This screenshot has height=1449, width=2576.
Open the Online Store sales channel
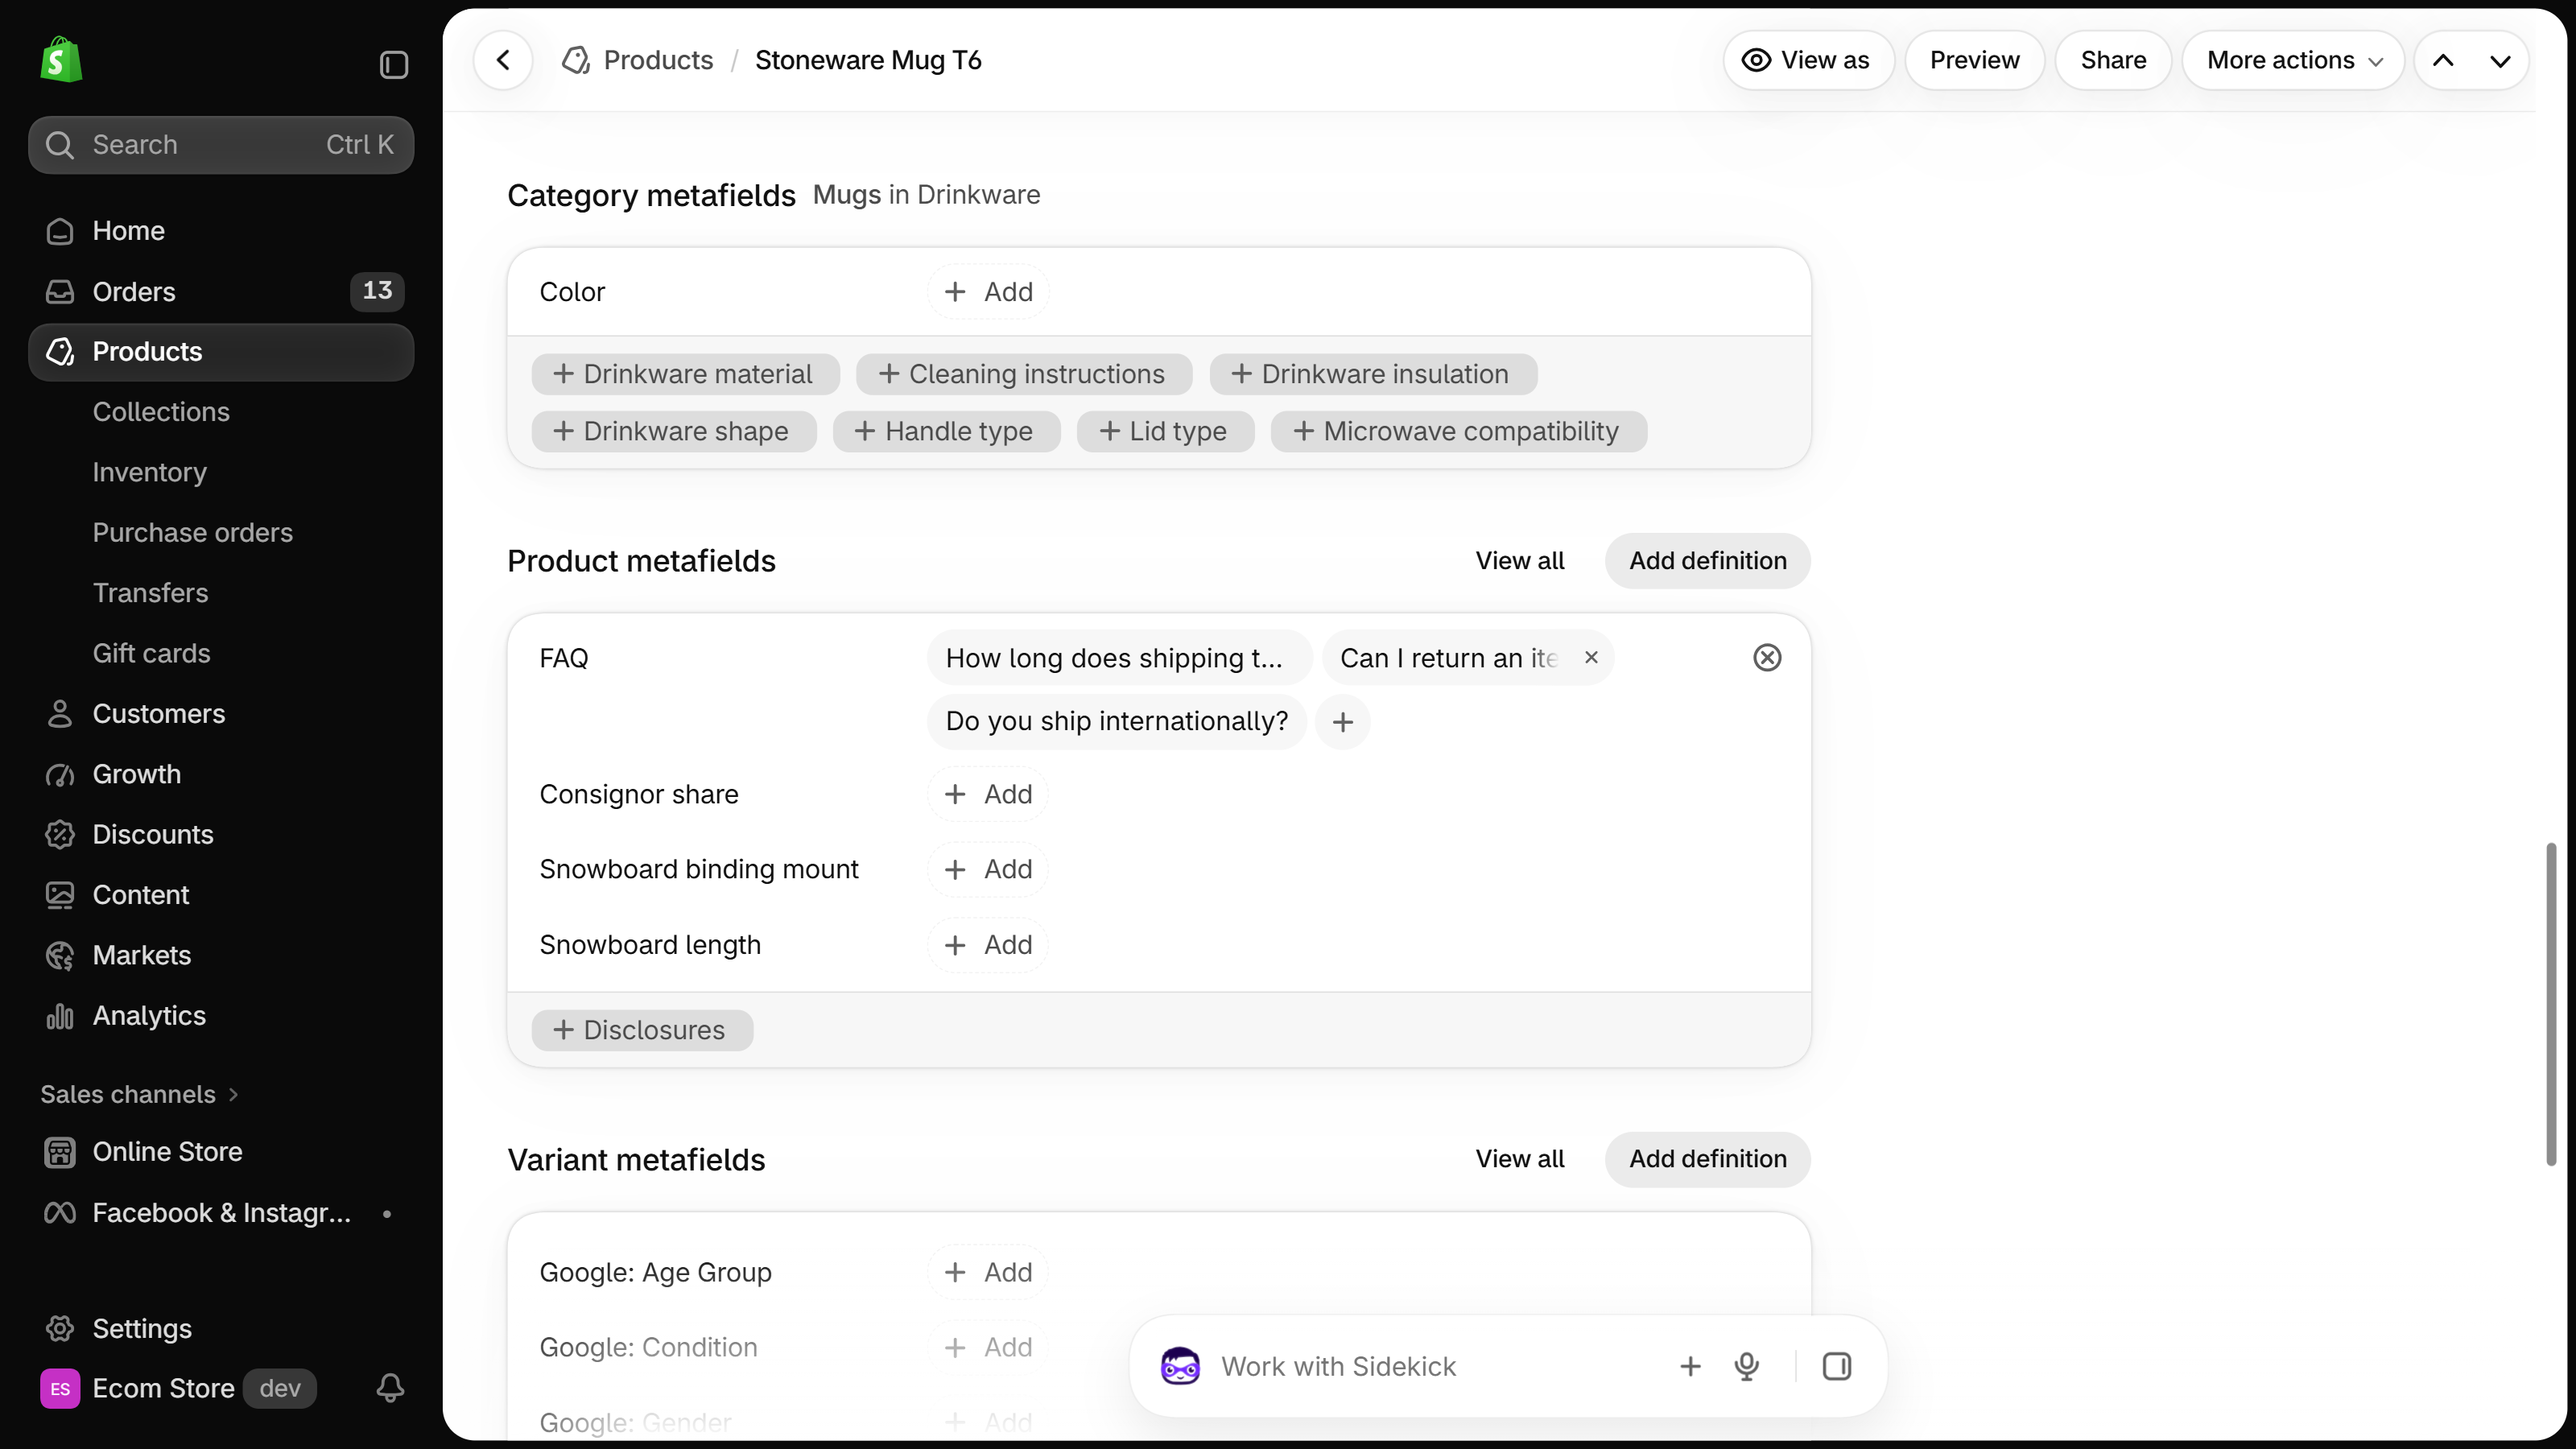[221, 1152]
